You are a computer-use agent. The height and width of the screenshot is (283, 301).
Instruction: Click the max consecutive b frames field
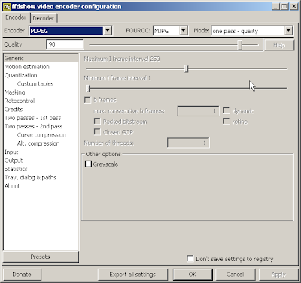tap(198, 111)
